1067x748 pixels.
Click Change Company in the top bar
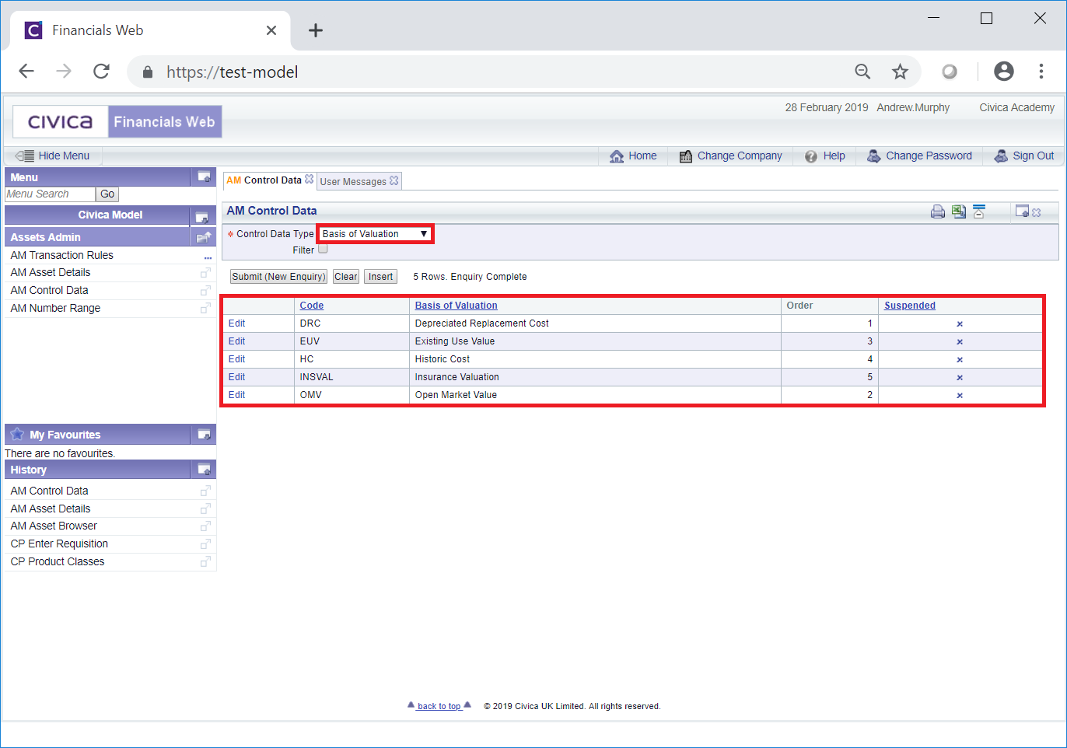[x=731, y=156]
